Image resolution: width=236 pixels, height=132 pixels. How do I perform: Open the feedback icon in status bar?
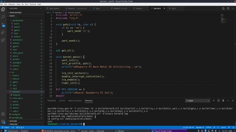click(229, 127)
